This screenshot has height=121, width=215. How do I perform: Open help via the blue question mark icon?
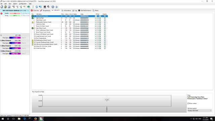[53, 7]
